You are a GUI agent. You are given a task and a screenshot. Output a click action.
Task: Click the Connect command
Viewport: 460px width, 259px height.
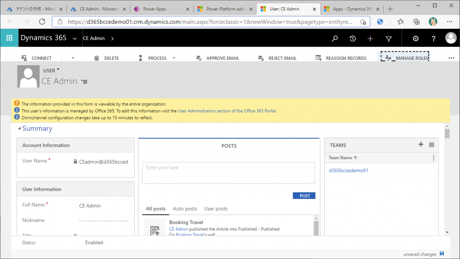point(36,58)
